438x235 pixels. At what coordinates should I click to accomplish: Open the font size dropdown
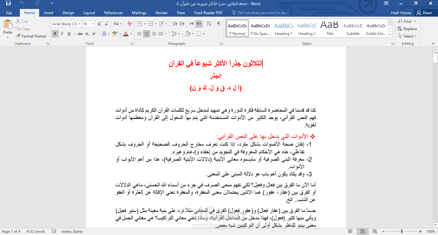tap(93, 24)
